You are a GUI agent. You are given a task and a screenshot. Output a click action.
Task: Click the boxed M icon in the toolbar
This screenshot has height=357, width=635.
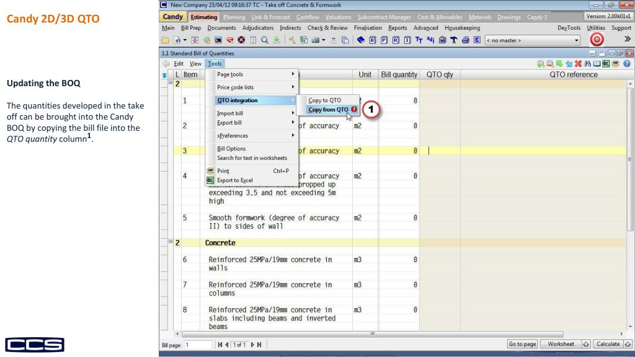tap(442, 40)
